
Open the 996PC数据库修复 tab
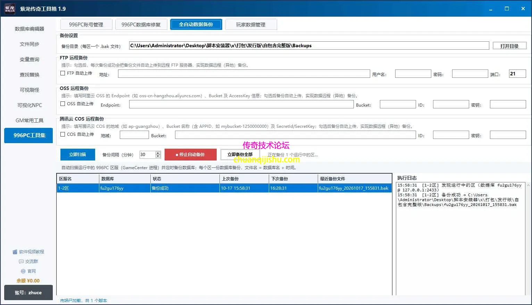click(141, 25)
